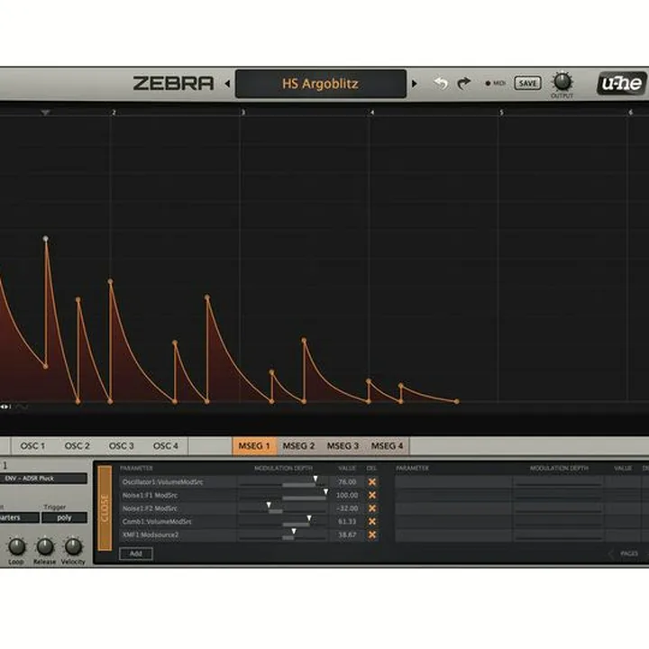
Task: Select the tallest envelope peak handle
Action: 46,239
